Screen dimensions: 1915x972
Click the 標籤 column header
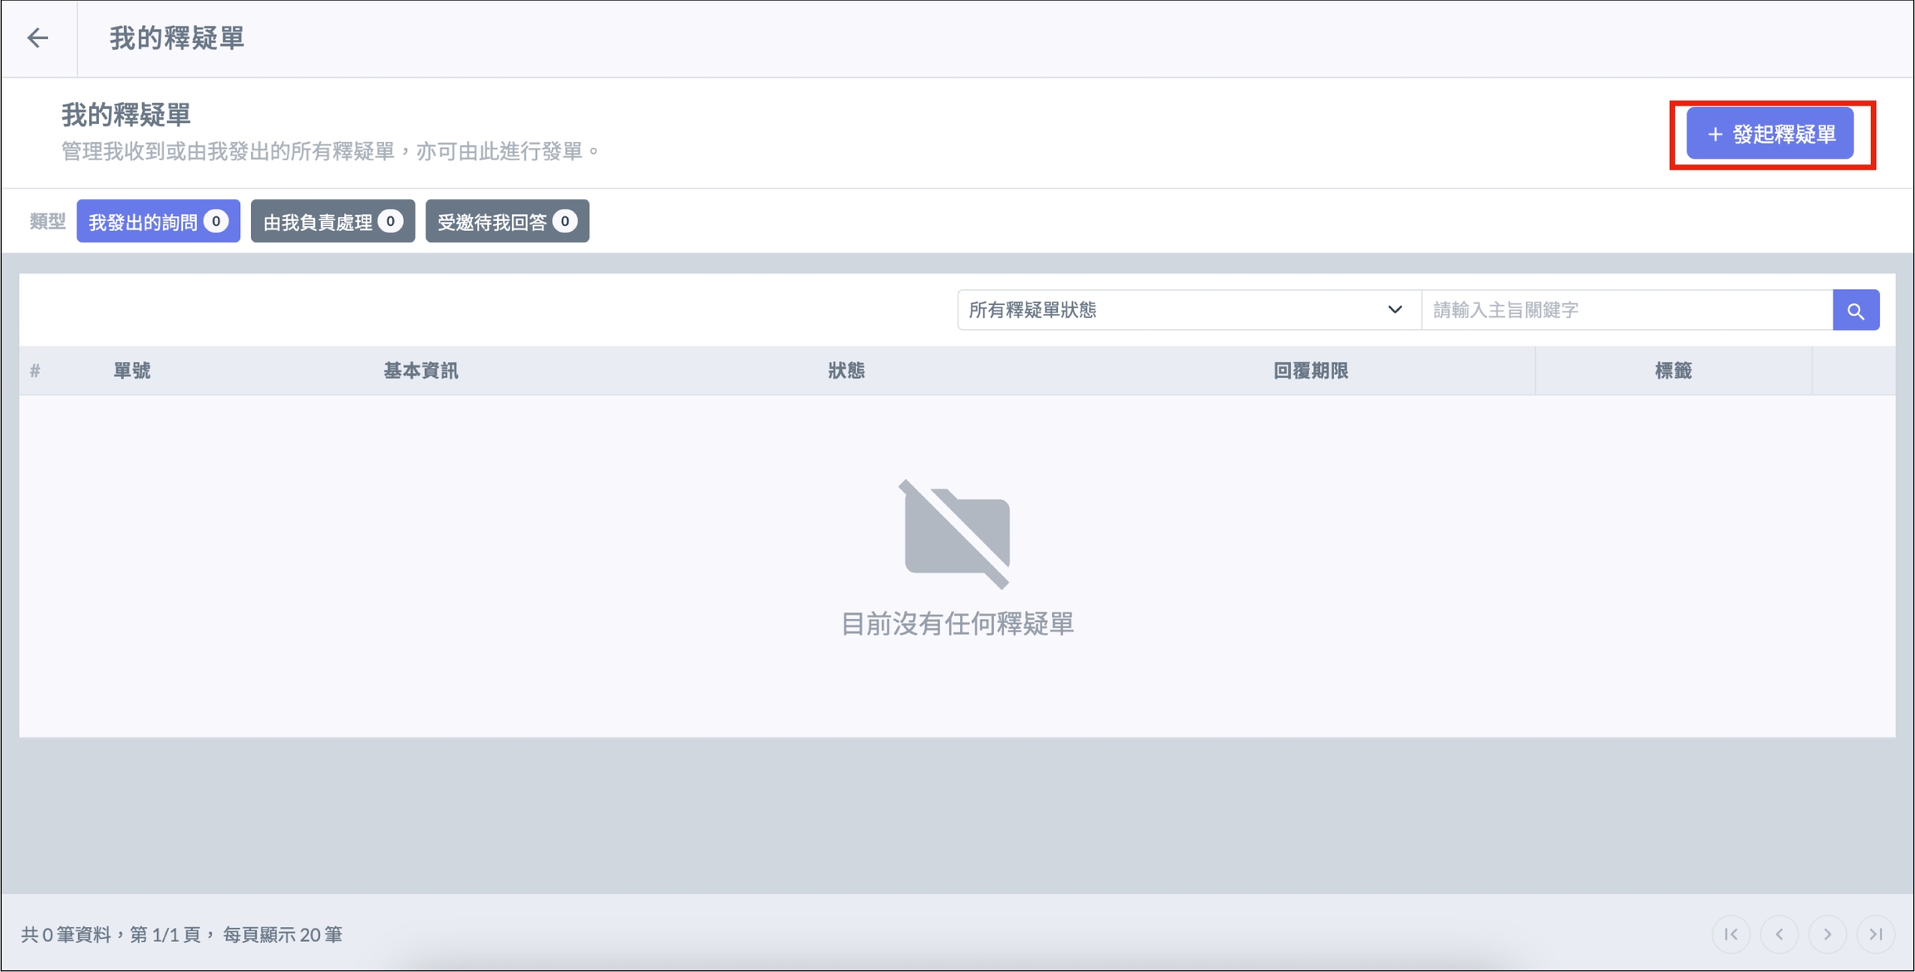click(1673, 371)
